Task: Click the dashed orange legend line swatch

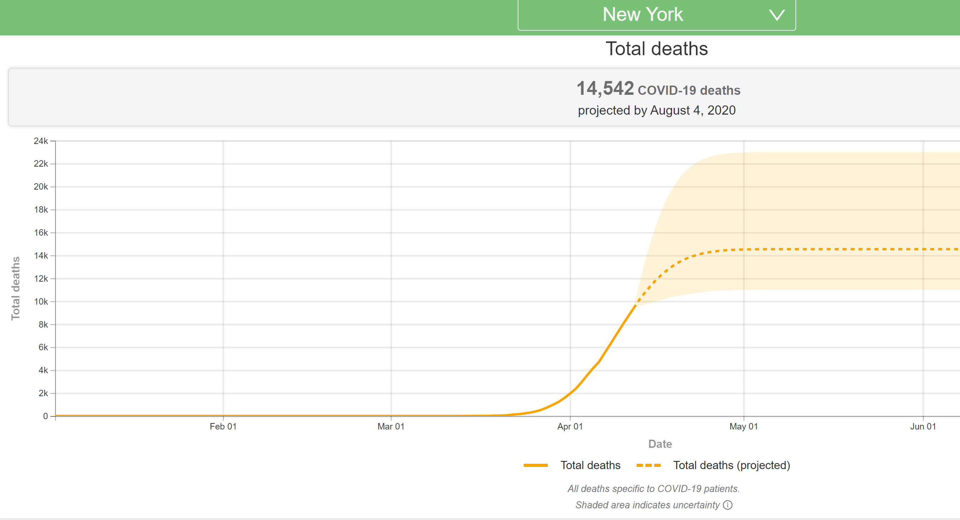Action: coord(649,465)
